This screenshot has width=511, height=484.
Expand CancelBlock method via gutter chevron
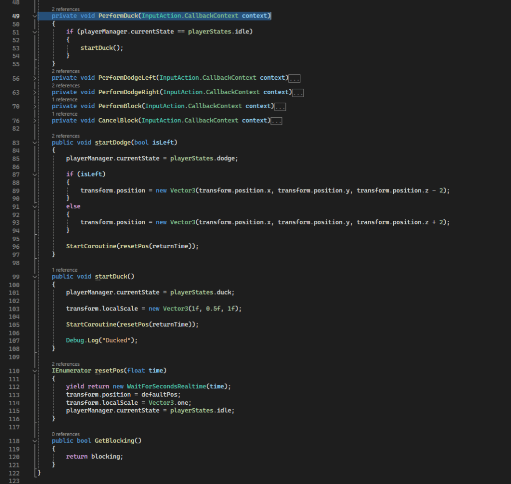34,121
